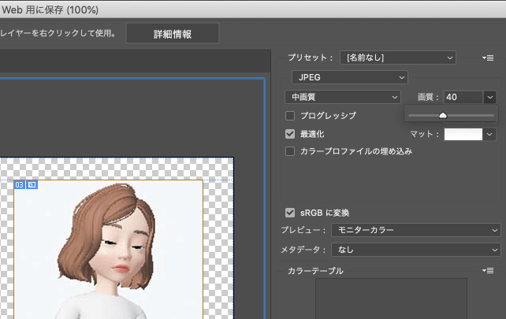506x319 pixels.
Task: Open the メタデータ dropdown
Action: [x=415, y=249]
